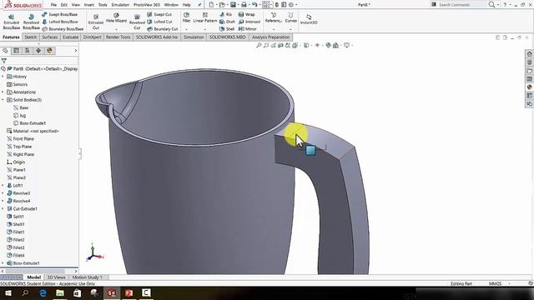Select the Extruded Cut tool
The height and width of the screenshot is (300, 534).
(x=96, y=22)
